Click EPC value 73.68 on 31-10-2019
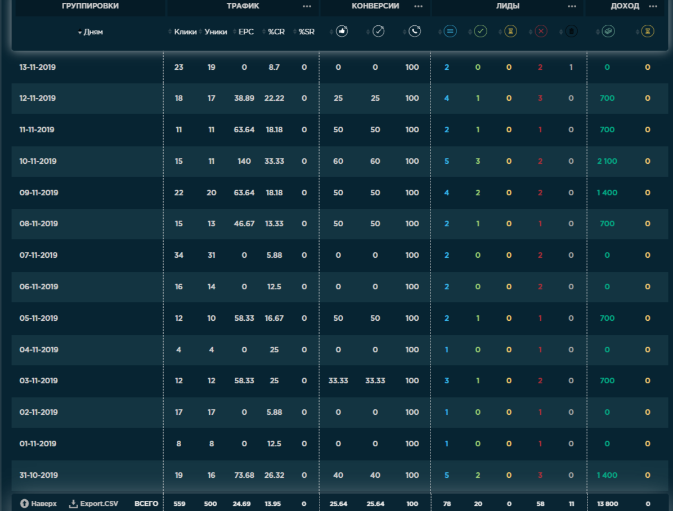 coord(244,475)
